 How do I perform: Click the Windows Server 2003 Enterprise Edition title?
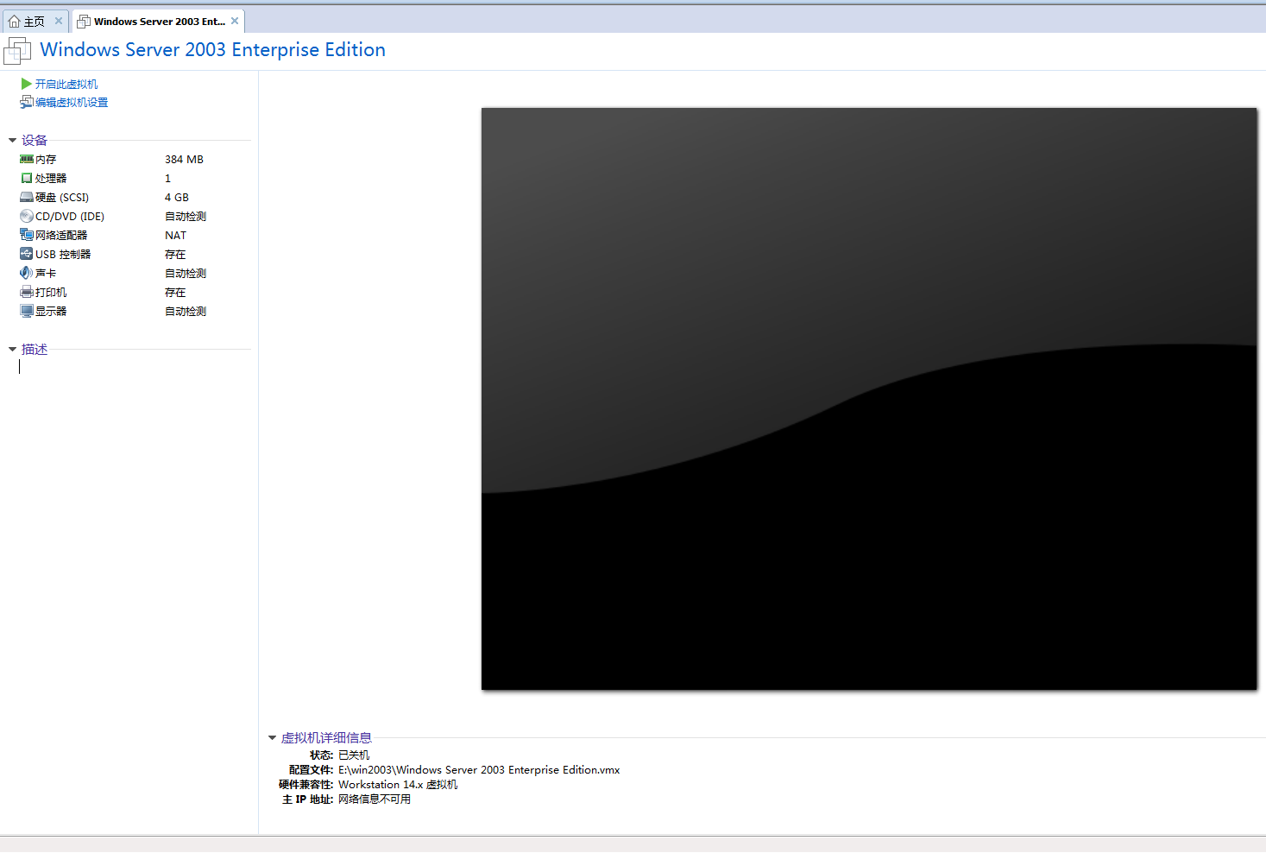click(213, 49)
